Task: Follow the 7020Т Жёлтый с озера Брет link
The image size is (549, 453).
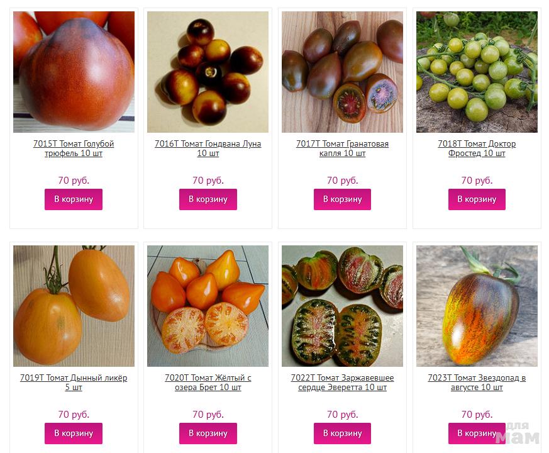Action: click(208, 383)
